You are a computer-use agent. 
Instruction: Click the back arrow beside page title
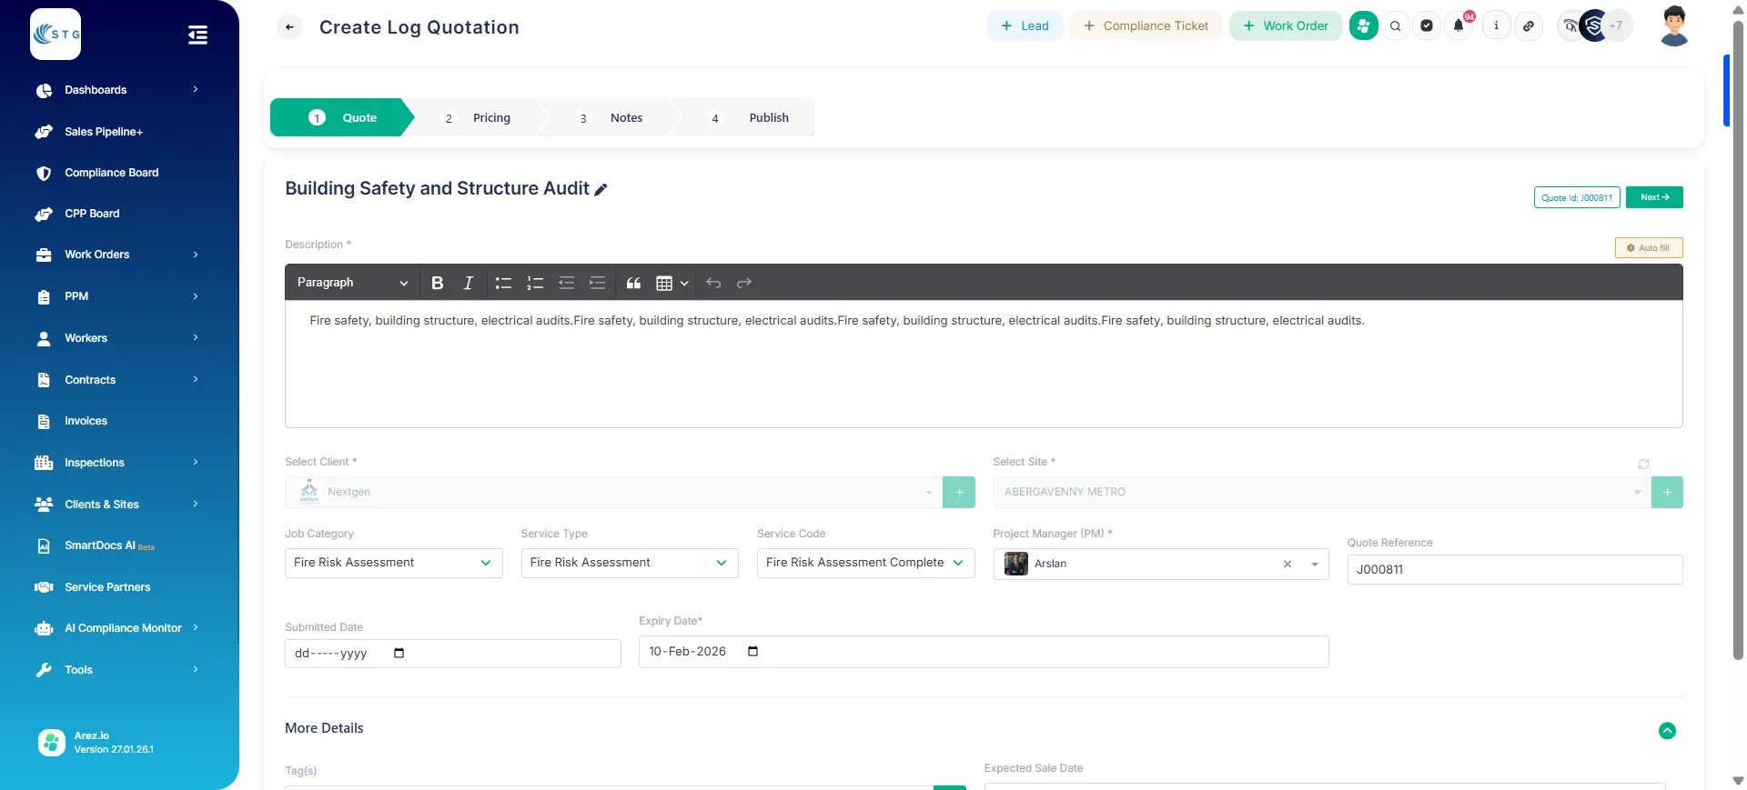click(289, 27)
